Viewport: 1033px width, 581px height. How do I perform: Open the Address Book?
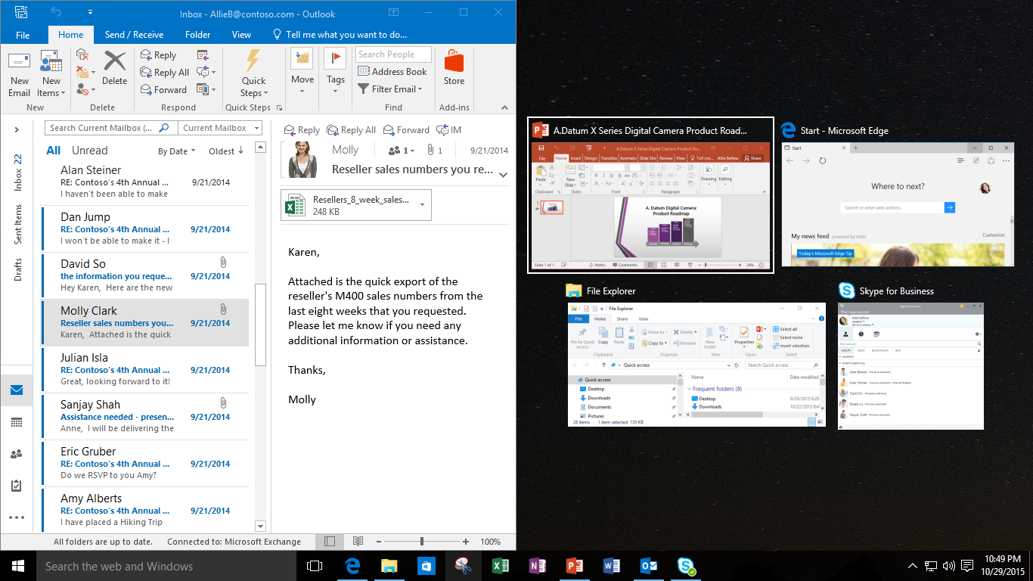[x=392, y=72]
